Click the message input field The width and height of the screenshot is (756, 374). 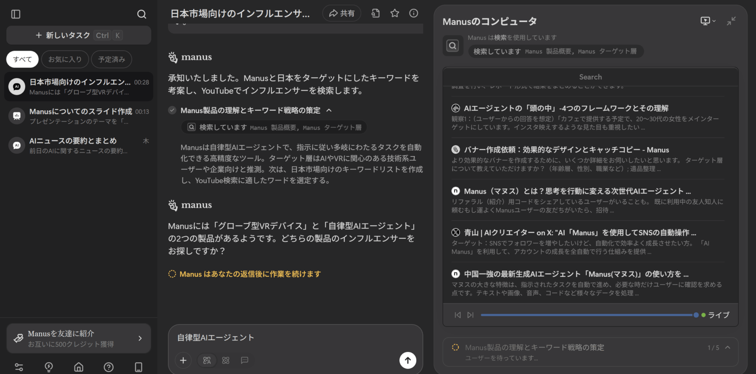[295, 338]
